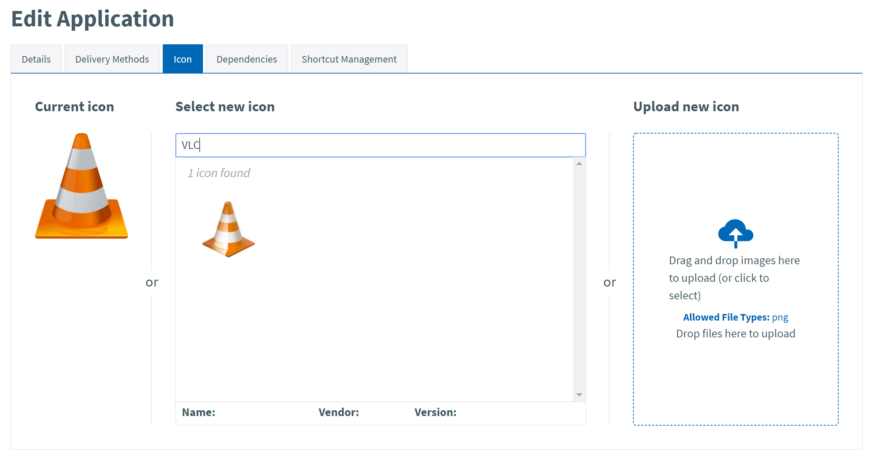Open the Shortcut Management tab
The image size is (881, 460).
(349, 59)
